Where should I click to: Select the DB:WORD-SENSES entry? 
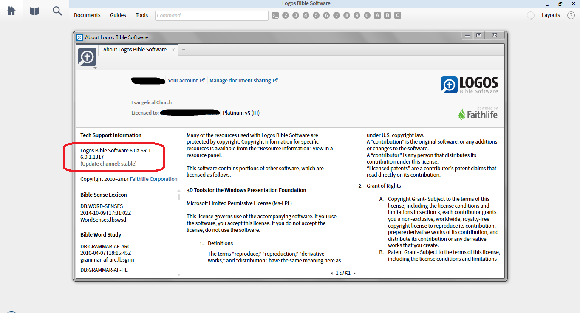102,206
